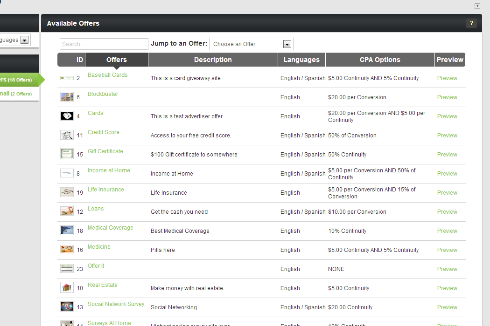Click the Real Estate house thumbnail
This screenshot has width=490, height=326.
pyautogui.click(x=67, y=288)
